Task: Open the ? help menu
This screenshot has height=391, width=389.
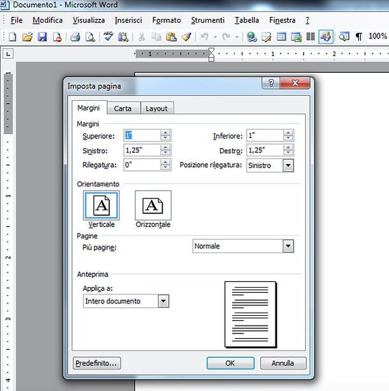Action: pos(307,20)
